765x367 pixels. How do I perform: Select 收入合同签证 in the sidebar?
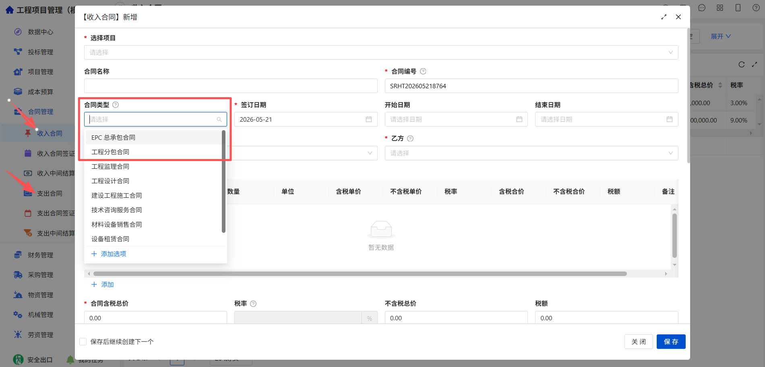pyautogui.click(x=56, y=153)
